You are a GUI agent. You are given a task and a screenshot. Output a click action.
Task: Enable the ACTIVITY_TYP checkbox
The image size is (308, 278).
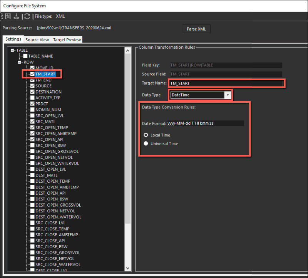tap(32, 98)
